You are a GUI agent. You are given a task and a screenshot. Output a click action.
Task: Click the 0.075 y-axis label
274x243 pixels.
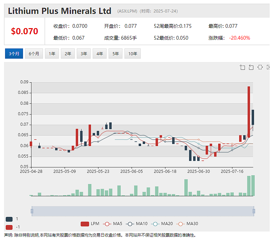tap(23, 114)
